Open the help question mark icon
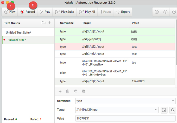Screen dimensions: 177x123 coord(174,12)
